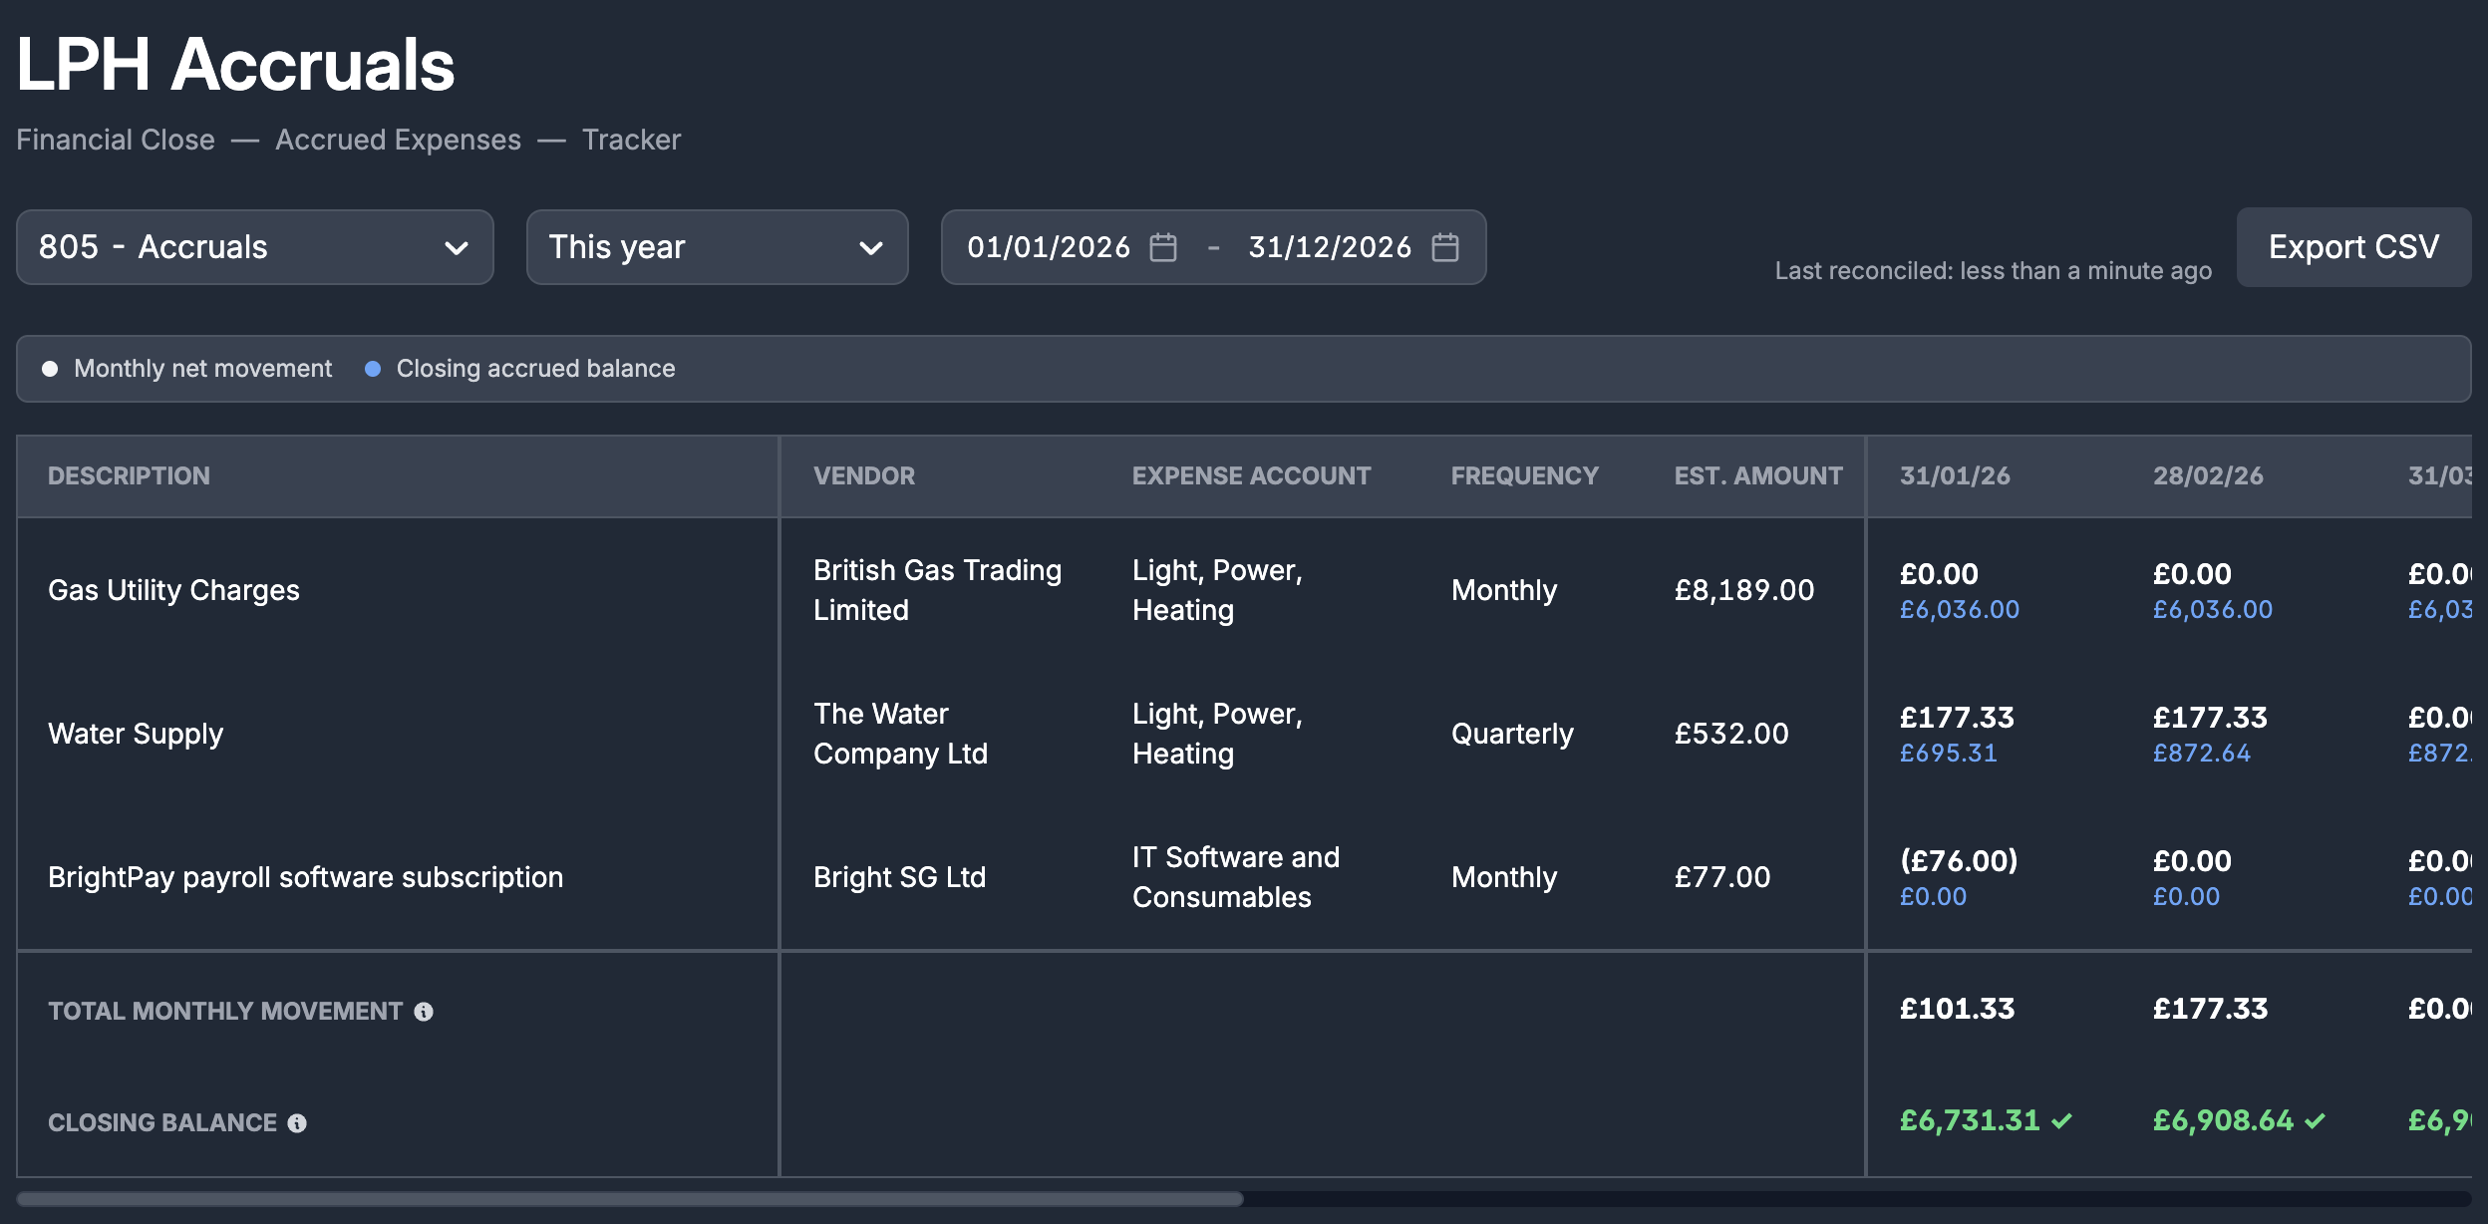Viewport: 2488px width, 1224px height.
Task: Click vendor The Water Company Ltd
Action: coord(900,734)
